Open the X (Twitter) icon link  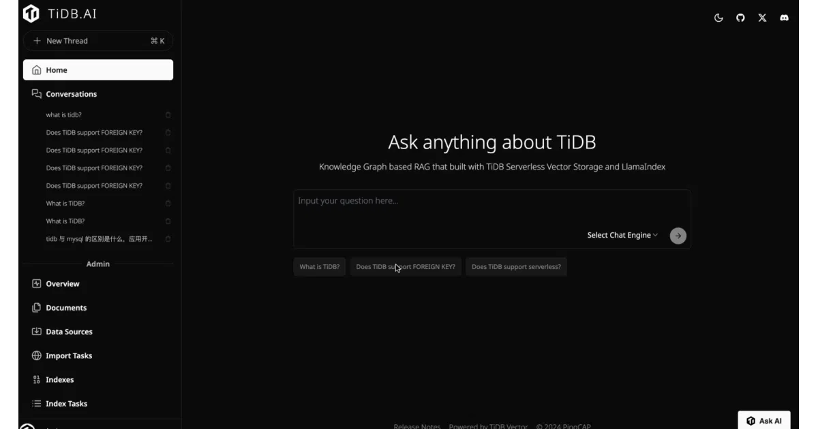pyautogui.click(x=762, y=18)
